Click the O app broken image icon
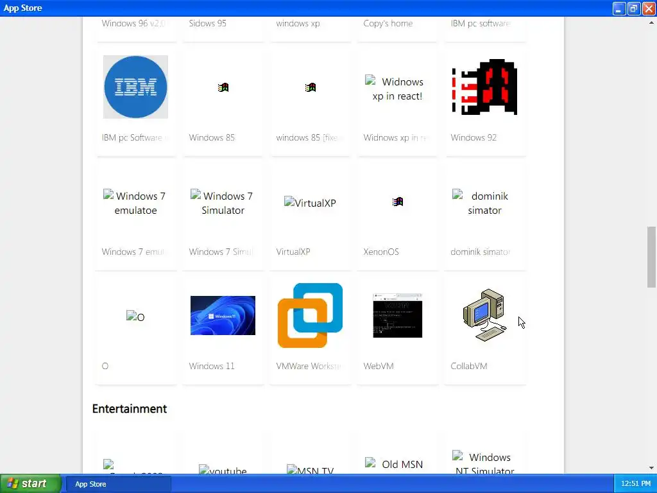This screenshot has width=657, height=493. (x=135, y=316)
